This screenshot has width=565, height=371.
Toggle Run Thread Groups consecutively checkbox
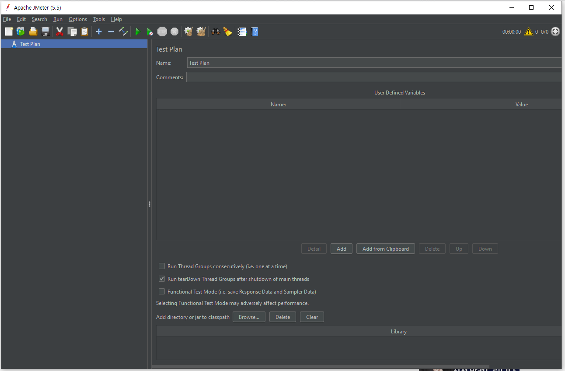click(162, 266)
